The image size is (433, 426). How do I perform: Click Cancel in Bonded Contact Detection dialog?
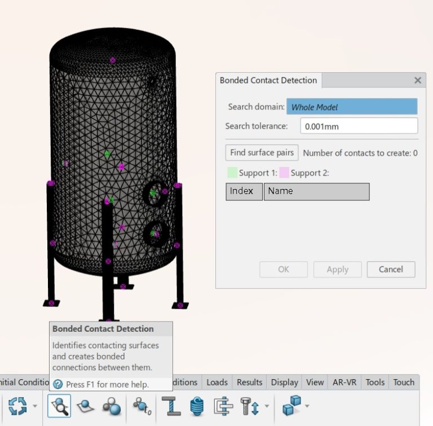391,269
